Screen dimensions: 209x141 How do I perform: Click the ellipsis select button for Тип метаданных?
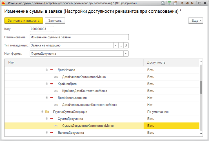coord(121,45)
